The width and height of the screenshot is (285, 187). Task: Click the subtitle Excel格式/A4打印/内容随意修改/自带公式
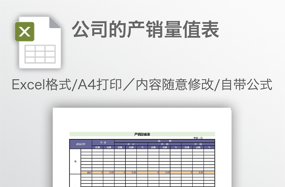[142, 85]
